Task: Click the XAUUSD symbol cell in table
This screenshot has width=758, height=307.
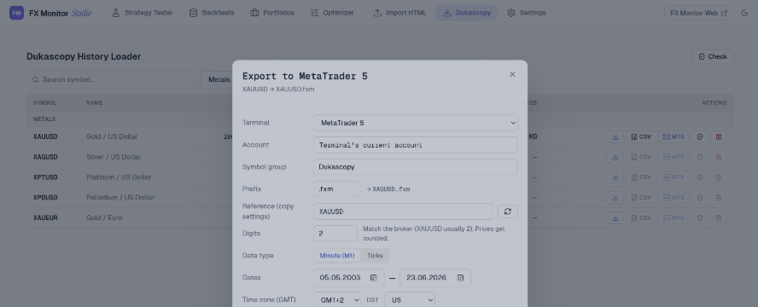Action: tap(45, 136)
